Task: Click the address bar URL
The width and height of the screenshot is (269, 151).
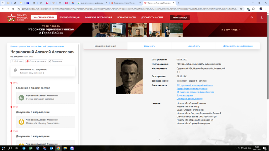Action: tap(129, 9)
